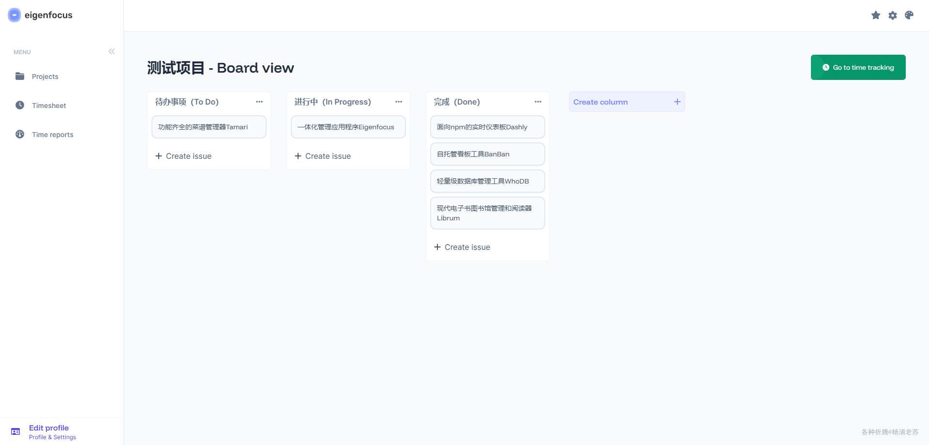Open settings gear icon in header
The height and width of the screenshot is (445, 929).
(893, 15)
